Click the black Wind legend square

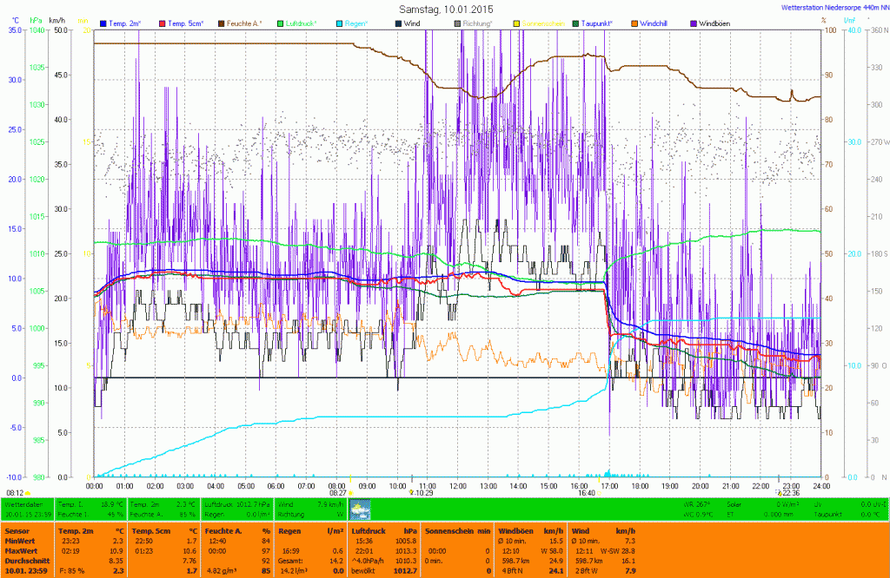[x=398, y=23]
